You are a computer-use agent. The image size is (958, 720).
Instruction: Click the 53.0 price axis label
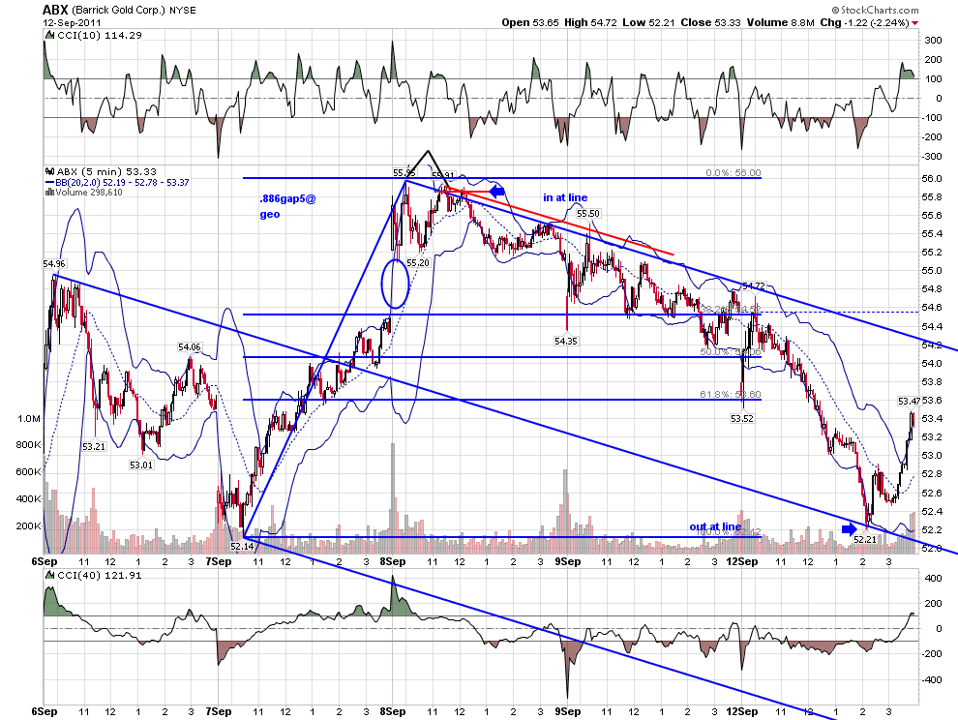point(932,456)
